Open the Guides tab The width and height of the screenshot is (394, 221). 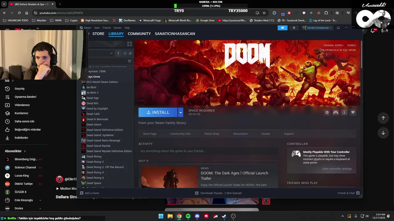pos(266,134)
